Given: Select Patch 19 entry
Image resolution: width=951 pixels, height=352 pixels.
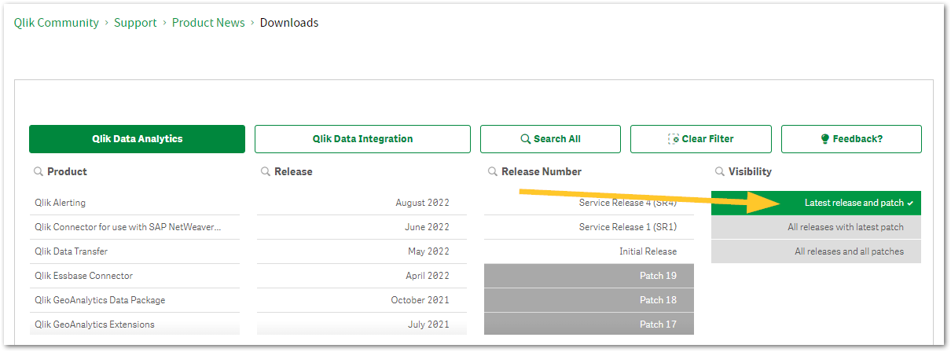Looking at the screenshot, I should (589, 276).
